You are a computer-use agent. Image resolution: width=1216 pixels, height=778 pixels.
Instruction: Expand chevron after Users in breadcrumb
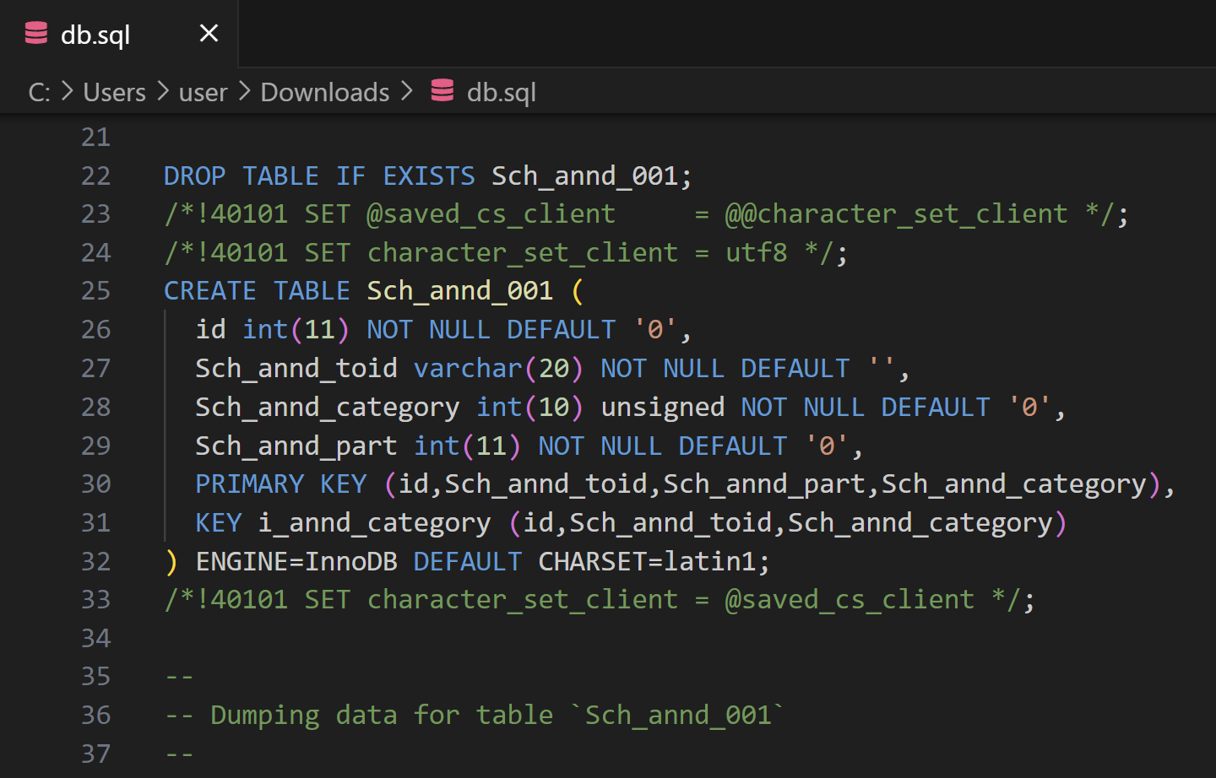point(163,91)
